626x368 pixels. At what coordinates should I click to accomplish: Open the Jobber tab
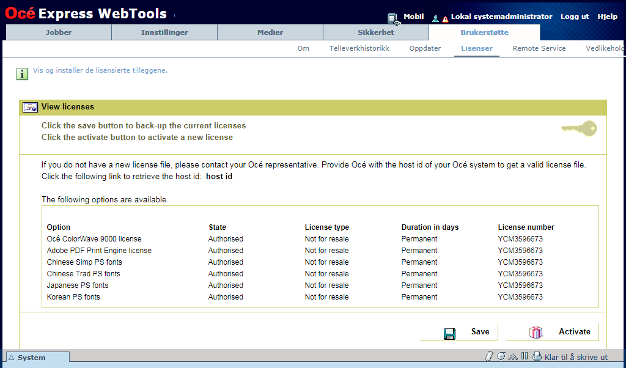(x=59, y=32)
